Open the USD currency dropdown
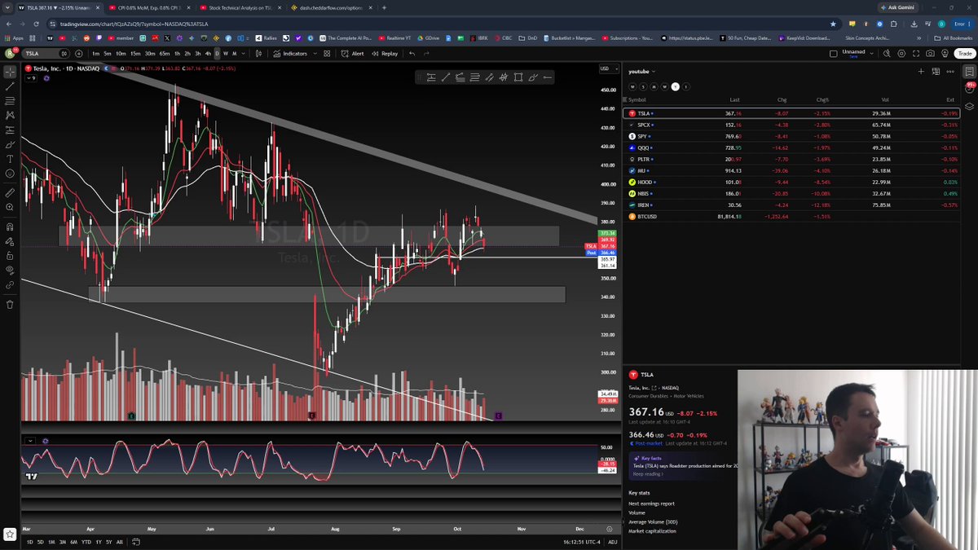This screenshot has height=550, width=978. click(x=608, y=68)
